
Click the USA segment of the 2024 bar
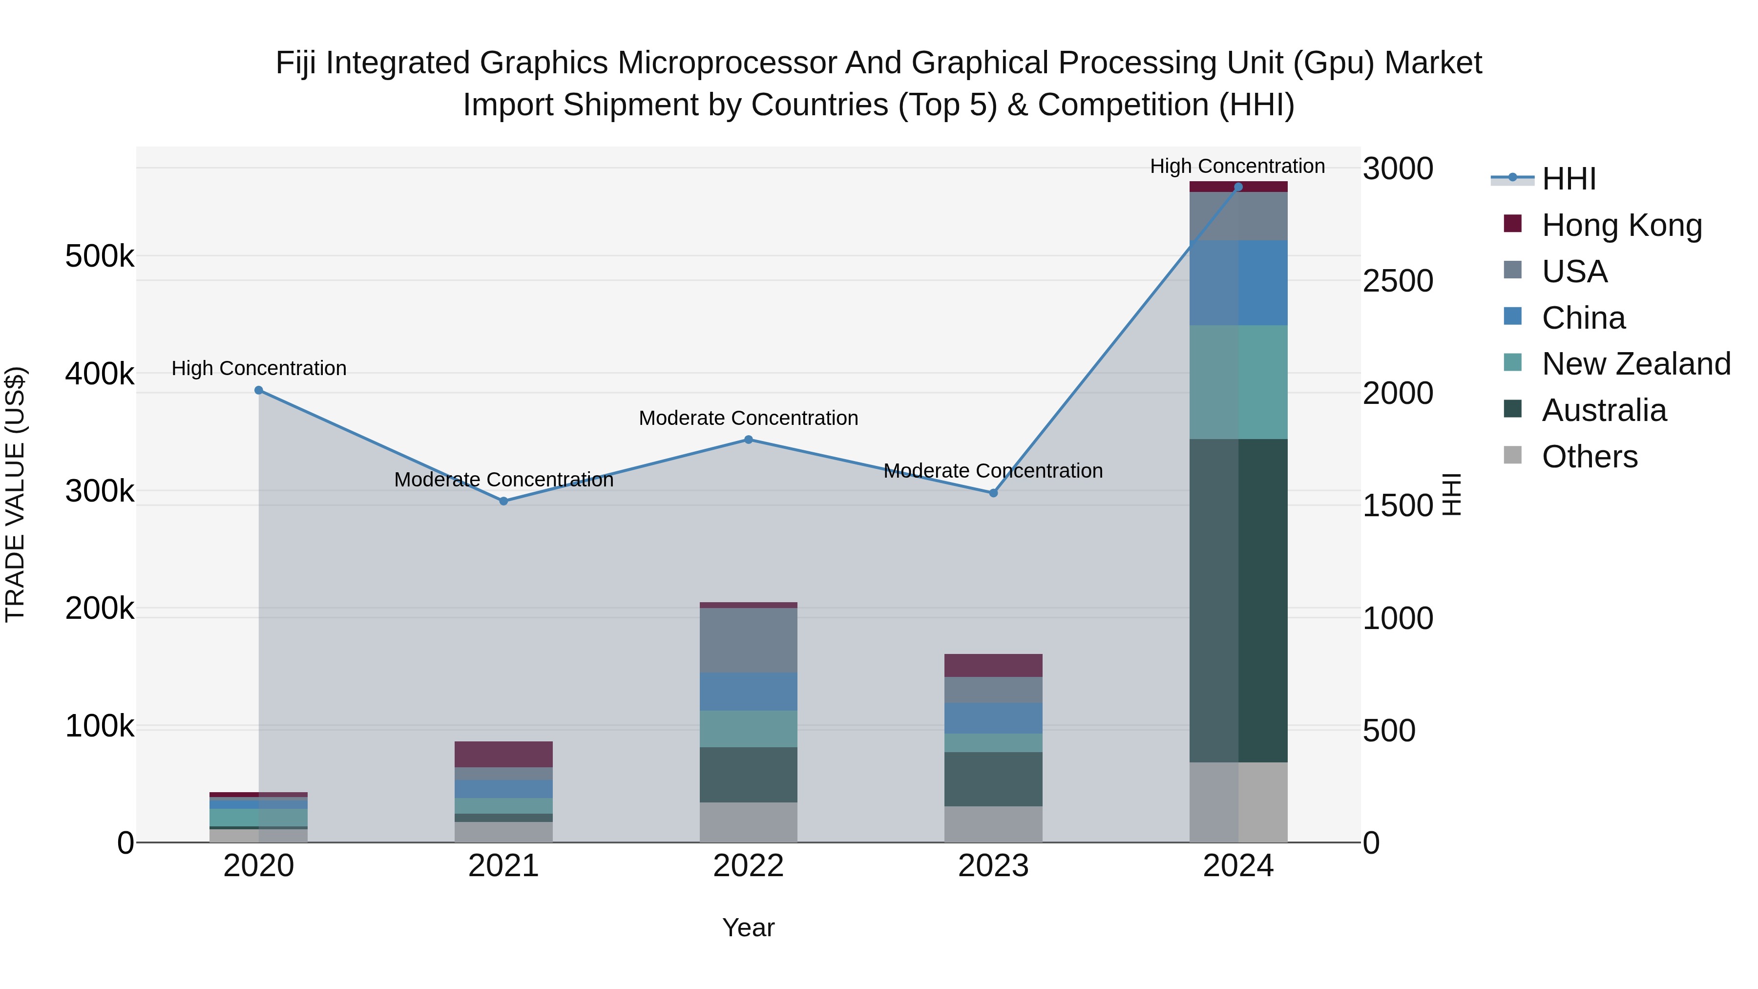click(1238, 216)
